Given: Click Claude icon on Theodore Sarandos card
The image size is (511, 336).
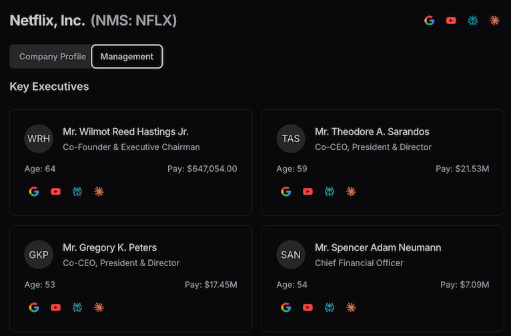Looking at the screenshot, I should [x=351, y=191].
